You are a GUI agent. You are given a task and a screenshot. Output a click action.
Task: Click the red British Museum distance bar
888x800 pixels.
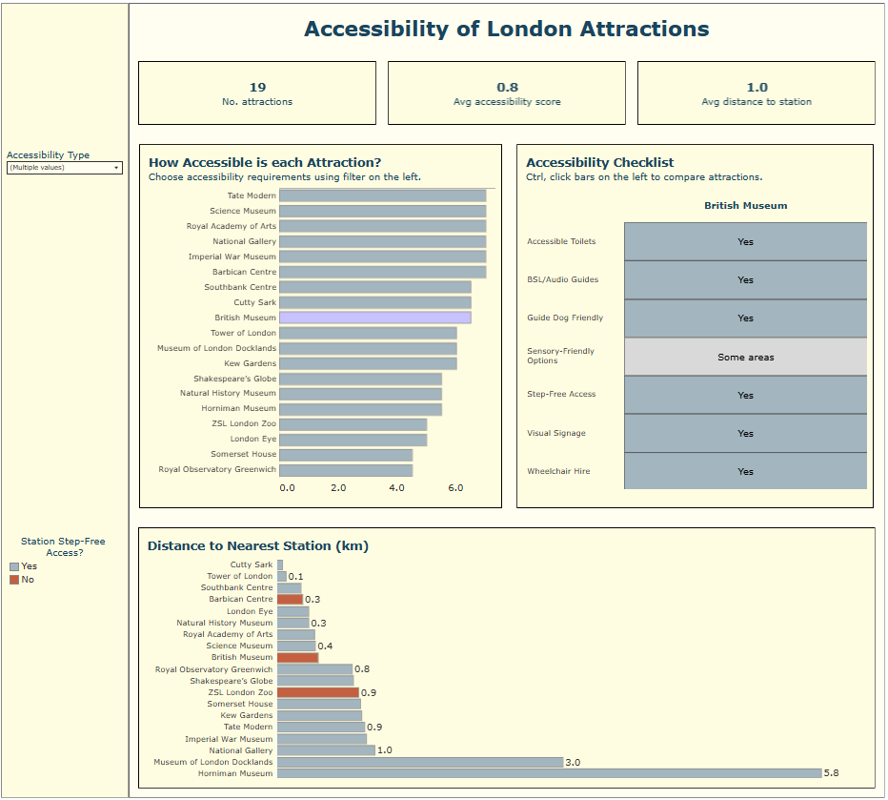point(297,657)
